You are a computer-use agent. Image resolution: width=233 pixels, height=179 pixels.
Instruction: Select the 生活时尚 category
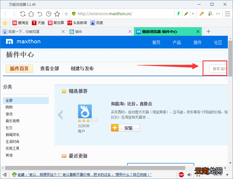click(13, 142)
